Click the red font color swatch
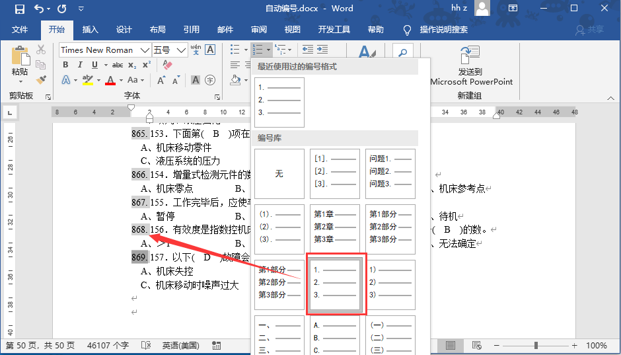621x355 pixels. (x=110, y=80)
